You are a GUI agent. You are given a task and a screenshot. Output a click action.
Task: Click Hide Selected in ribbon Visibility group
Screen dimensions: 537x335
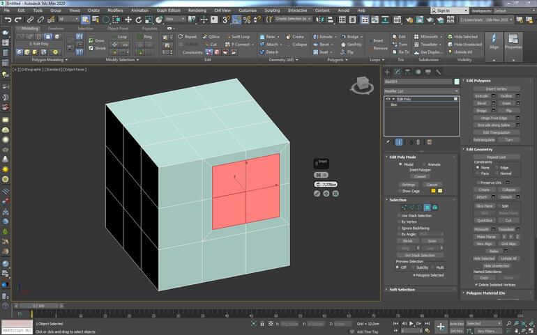point(462,37)
